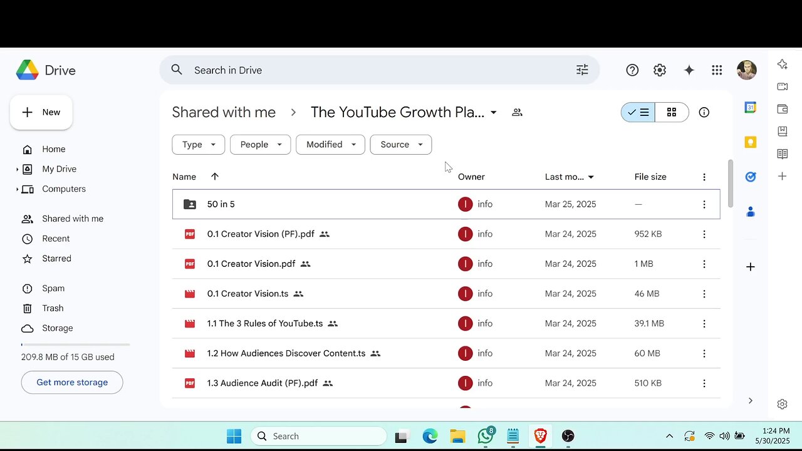Open more actions for 50 in 5 folder
This screenshot has width=802, height=451.
tap(704, 204)
